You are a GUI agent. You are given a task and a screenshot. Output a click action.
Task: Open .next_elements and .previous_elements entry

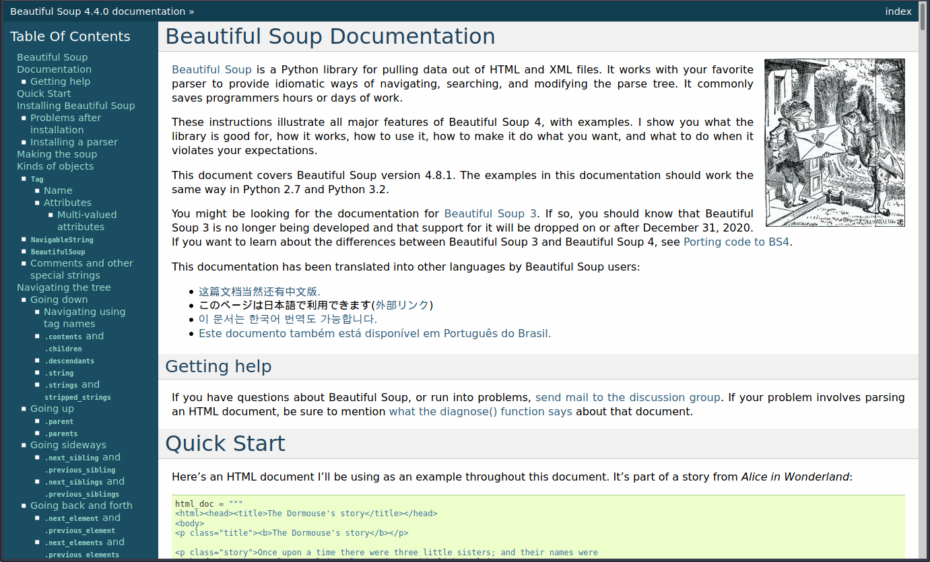[84, 548]
